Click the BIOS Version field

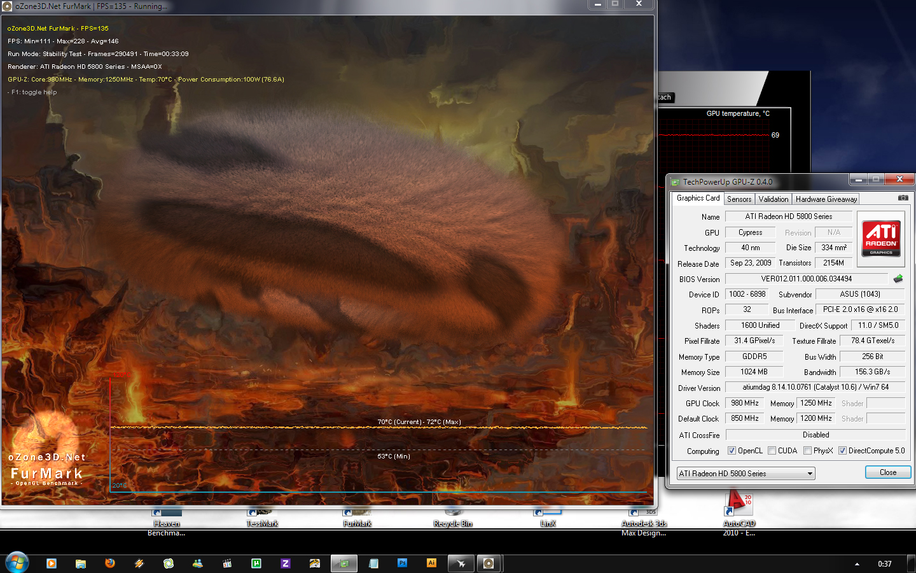(x=807, y=279)
